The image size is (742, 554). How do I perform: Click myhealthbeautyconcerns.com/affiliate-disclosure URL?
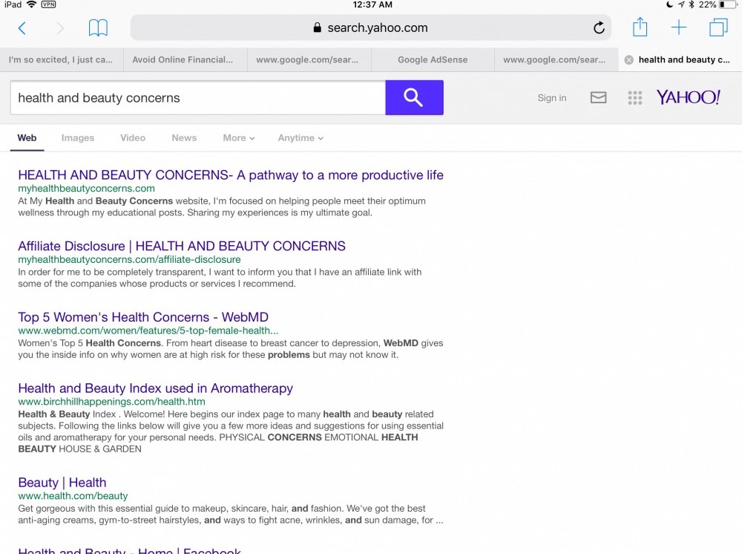129,259
